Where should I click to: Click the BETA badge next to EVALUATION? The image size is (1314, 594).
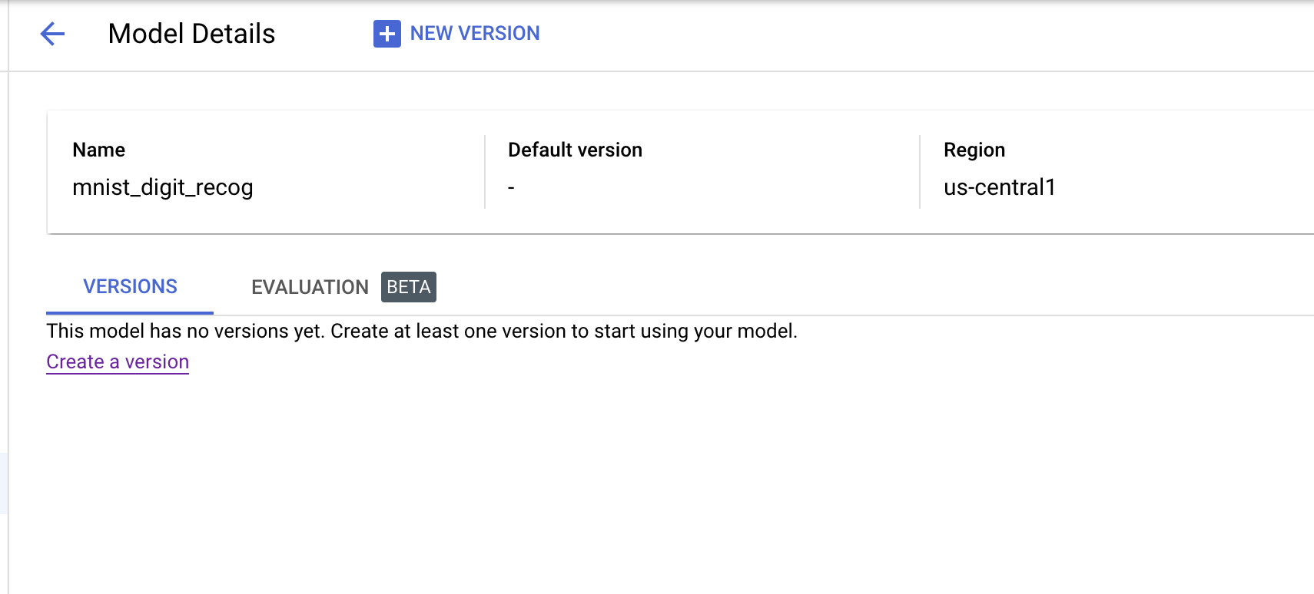408,287
